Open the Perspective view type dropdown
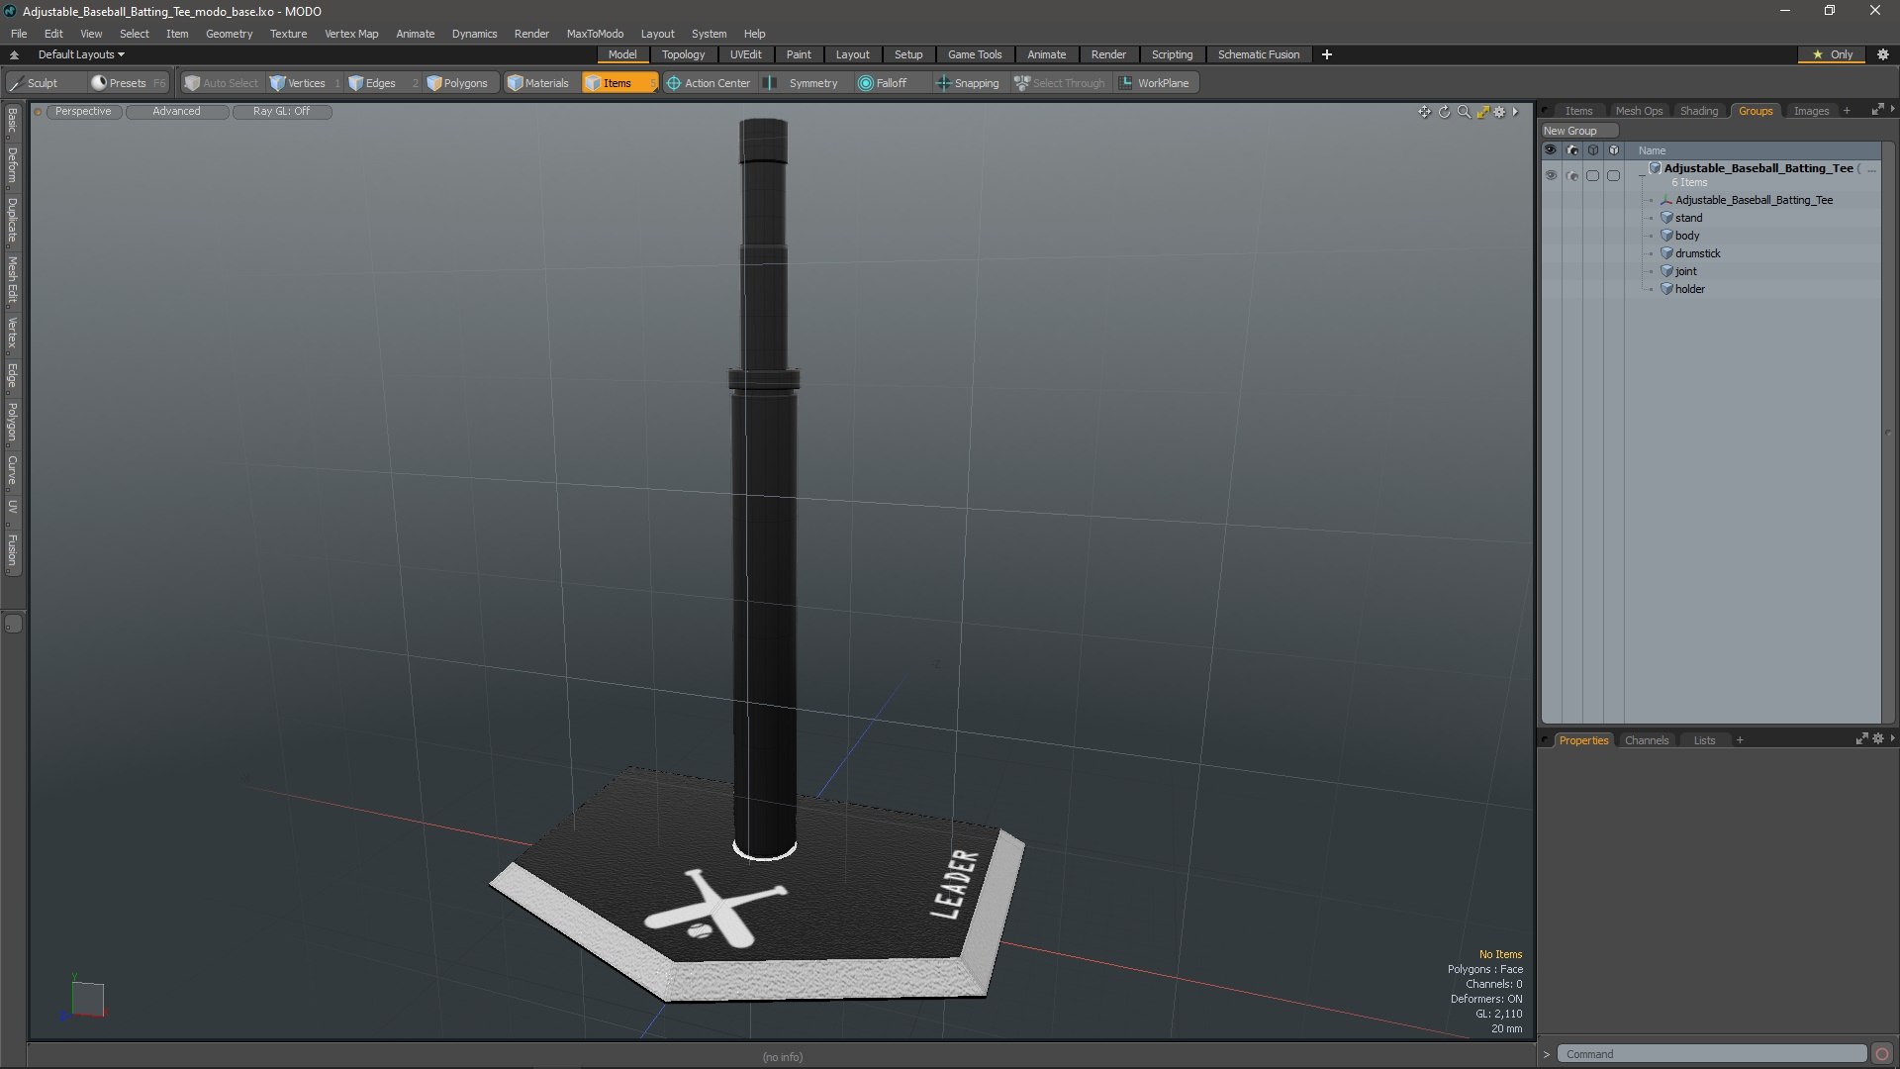This screenshot has height=1069, width=1900. point(83,111)
